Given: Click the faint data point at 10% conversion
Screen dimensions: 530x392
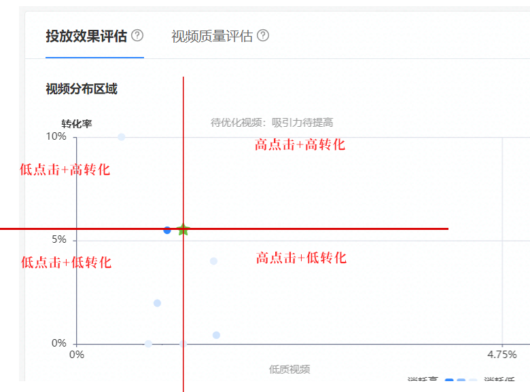Looking at the screenshot, I should click(x=122, y=137).
